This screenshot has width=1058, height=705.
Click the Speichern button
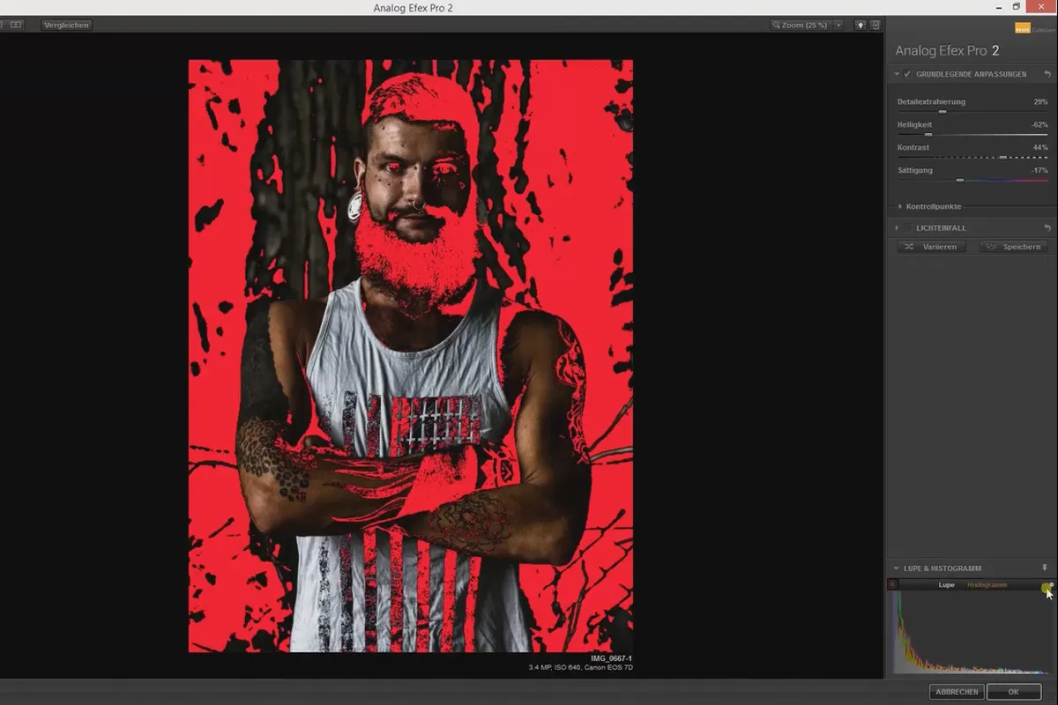[x=1013, y=247]
